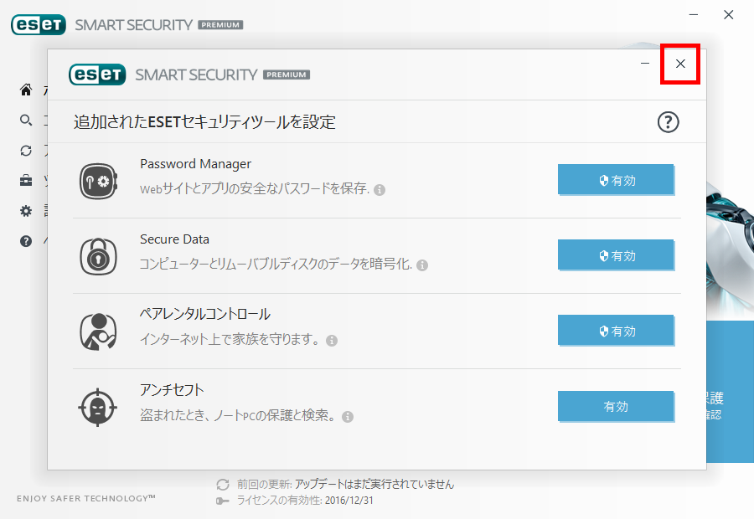Close the security tools setup dialog

(680, 64)
